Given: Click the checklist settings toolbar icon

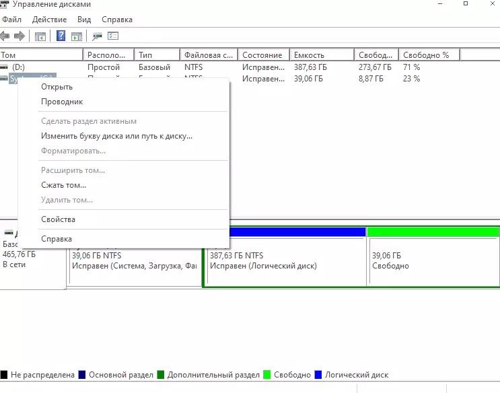Looking at the screenshot, I should click(x=113, y=36).
